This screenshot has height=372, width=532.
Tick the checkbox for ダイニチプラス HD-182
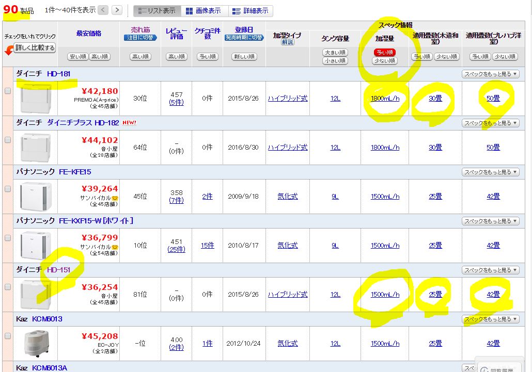(x=7, y=140)
